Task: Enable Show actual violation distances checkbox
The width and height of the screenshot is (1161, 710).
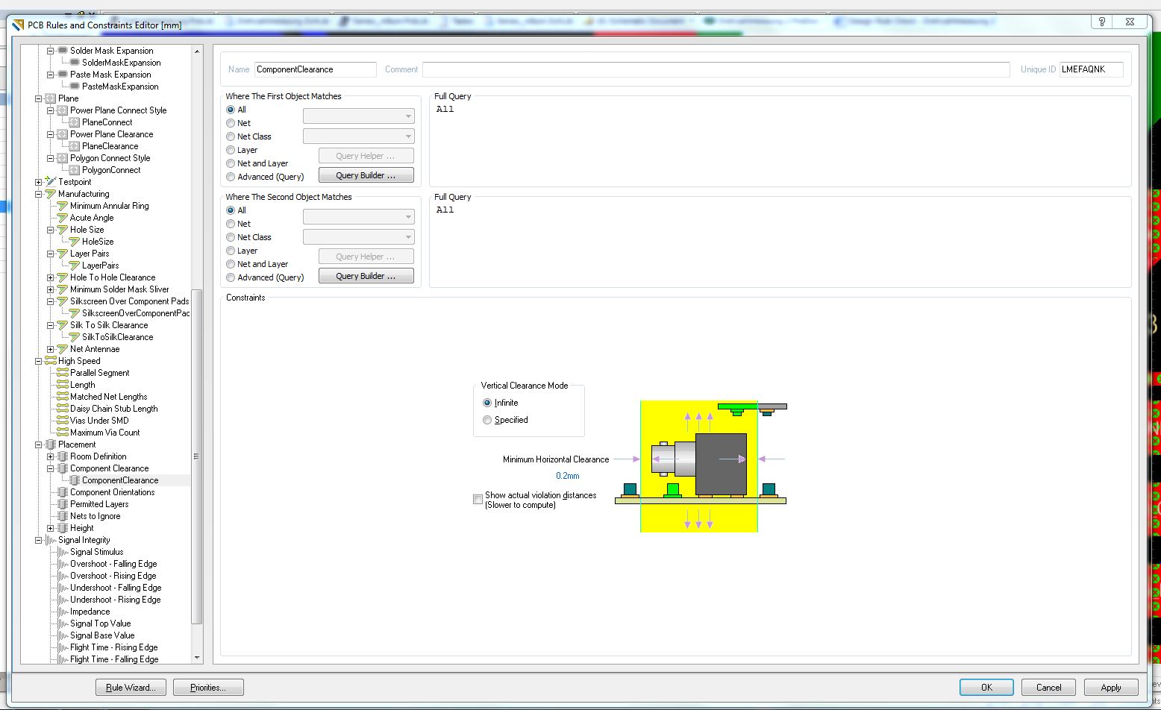Action: coord(478,500)
